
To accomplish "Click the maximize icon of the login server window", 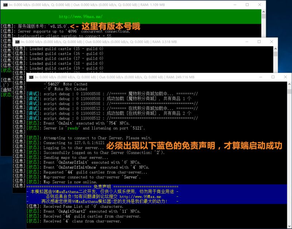I will point(247,4).
